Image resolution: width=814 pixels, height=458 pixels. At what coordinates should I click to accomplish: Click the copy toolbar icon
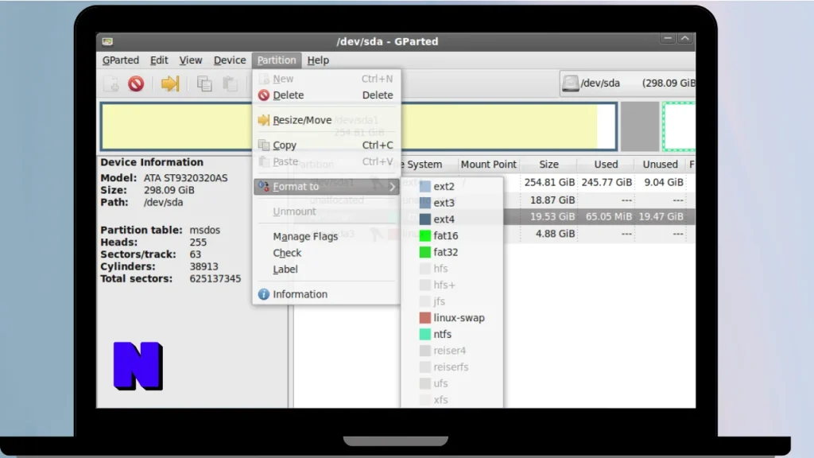pos(204,83)
